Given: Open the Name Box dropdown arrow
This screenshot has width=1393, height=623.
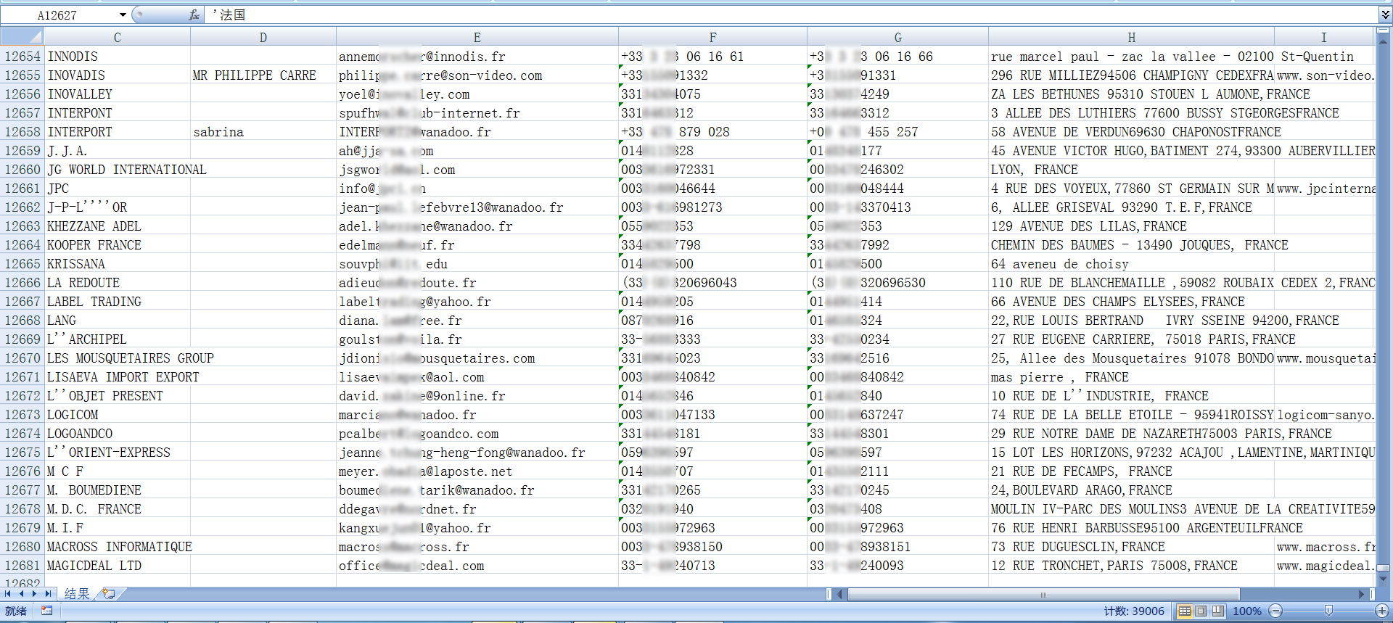Looking at the screenshot, I should [x=123, y=15].
